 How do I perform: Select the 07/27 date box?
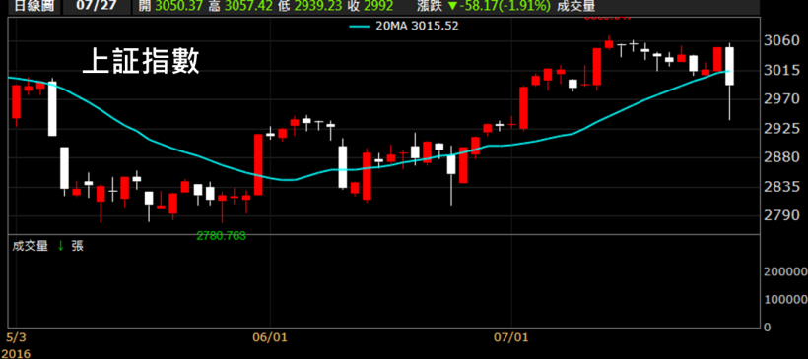(96, 6)
